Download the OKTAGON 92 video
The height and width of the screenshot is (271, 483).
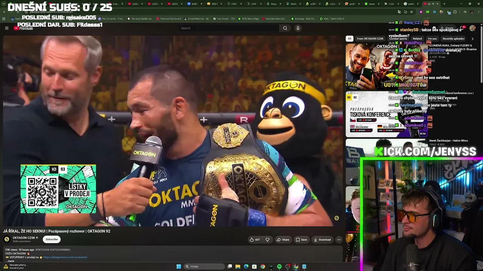pos(322,240)
